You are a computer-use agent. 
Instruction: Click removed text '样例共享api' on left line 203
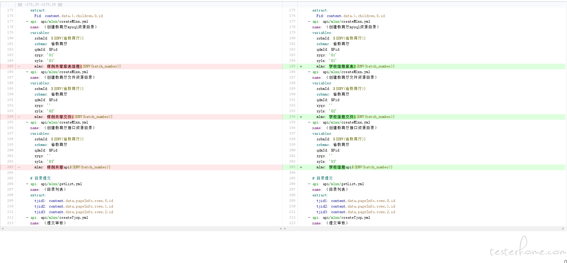tap(58, 167)
